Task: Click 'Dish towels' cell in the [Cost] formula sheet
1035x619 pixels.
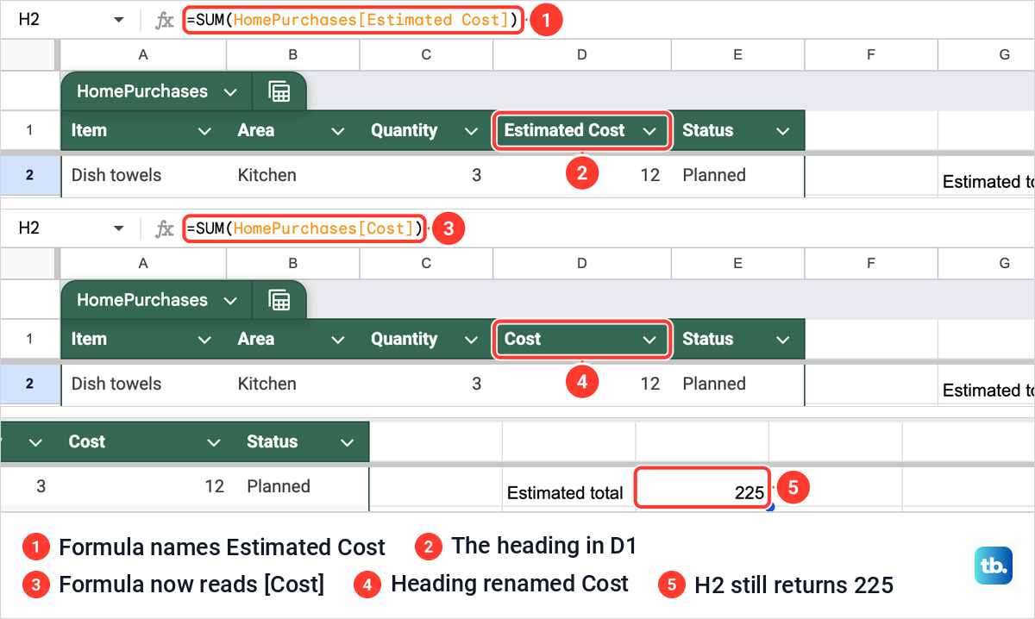Action: [x=144, y=384]
